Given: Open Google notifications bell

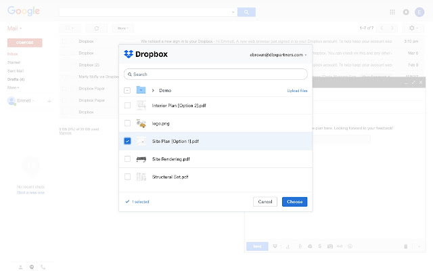Looking at the screenshot, I should (x=406, y=12).
